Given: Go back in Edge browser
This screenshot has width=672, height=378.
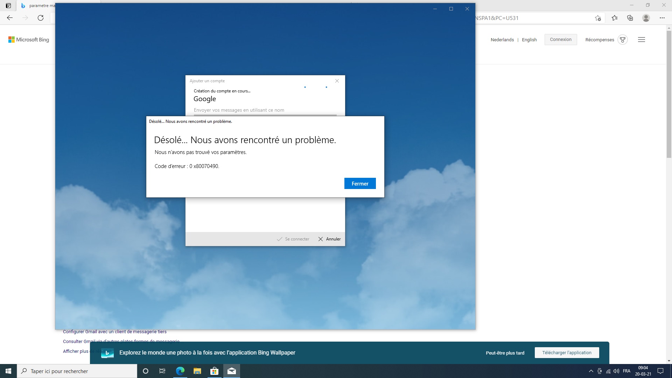Looking at the screenshot, I should 10,18.
